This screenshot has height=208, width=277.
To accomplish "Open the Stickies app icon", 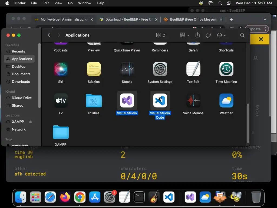I will tap(94, 69).
